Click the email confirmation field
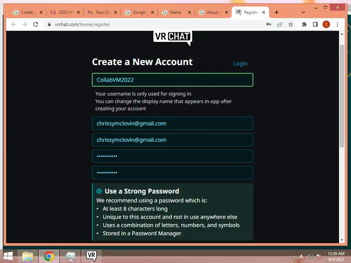The width and height of the screenshot is (351, 263). 172,140
